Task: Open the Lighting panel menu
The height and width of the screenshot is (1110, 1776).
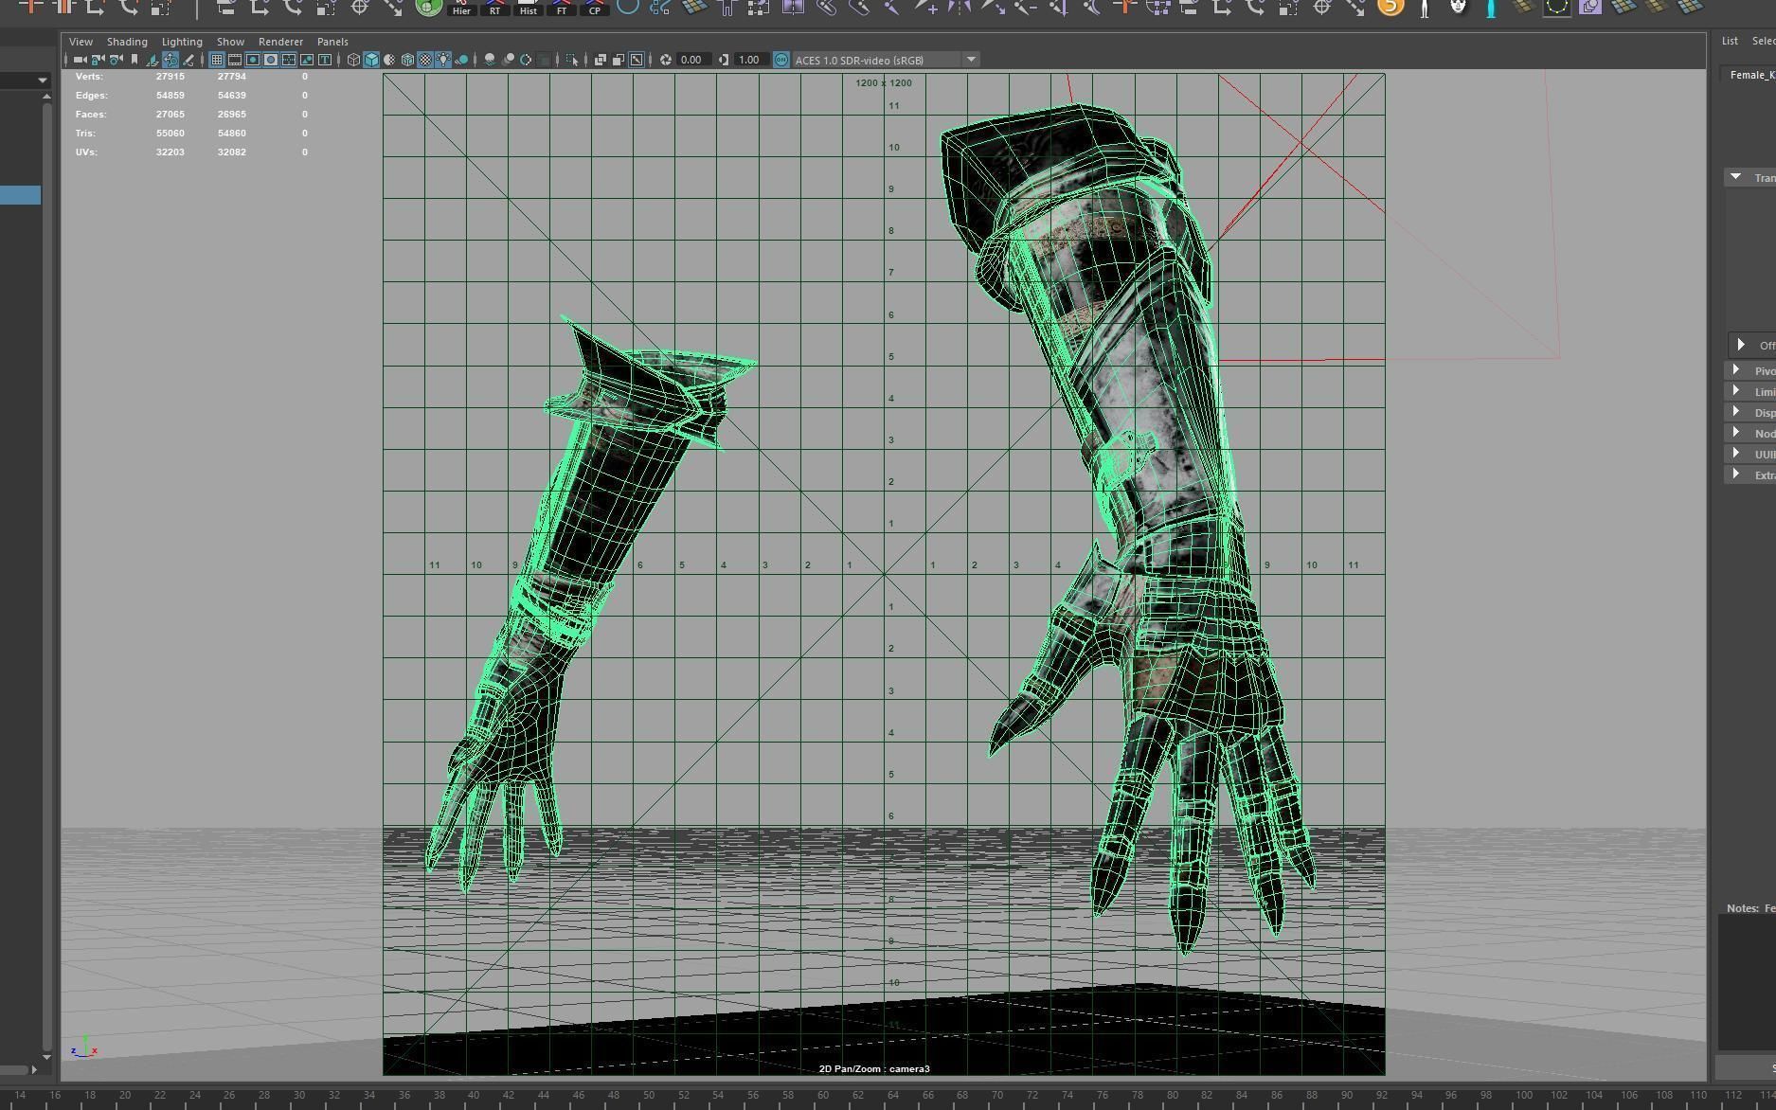Action: 182,42
